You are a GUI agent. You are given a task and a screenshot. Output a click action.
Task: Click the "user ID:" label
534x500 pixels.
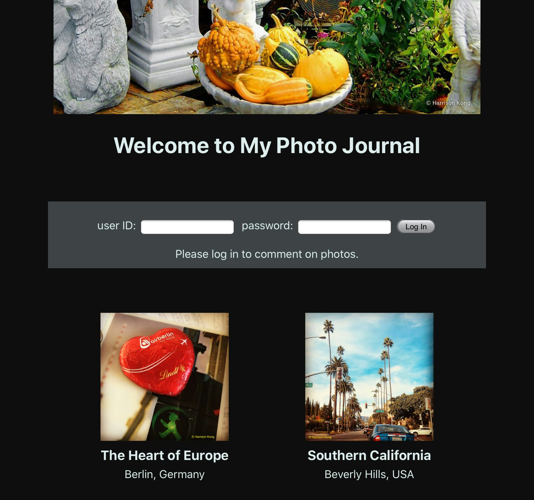116,225
